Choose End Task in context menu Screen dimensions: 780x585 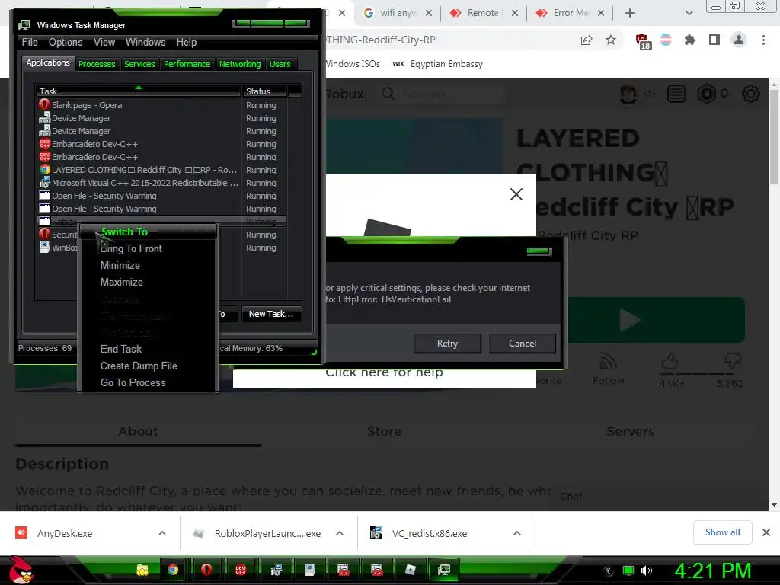coord(149,349)
